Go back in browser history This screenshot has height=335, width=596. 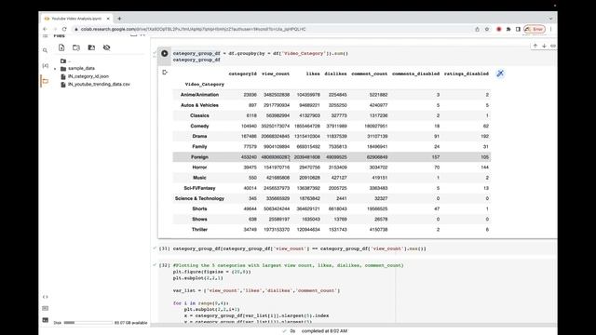pyautogui.click(x=46, y=29)
